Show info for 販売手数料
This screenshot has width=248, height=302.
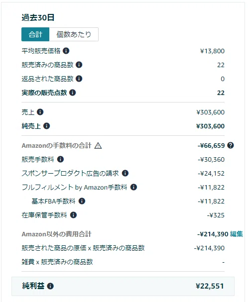click(61, 159)
